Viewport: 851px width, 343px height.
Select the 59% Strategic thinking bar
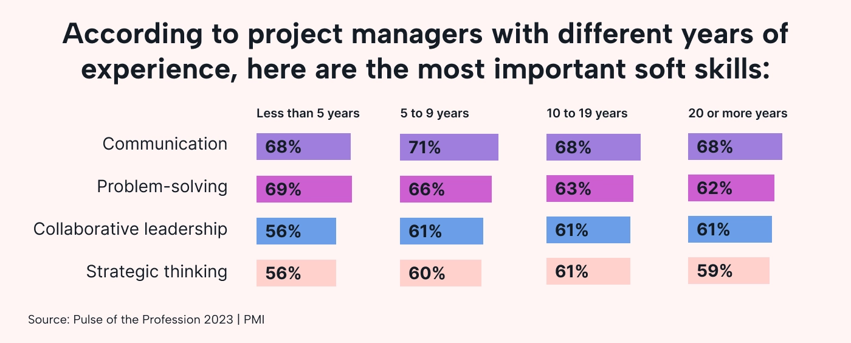tap(728, 271)
